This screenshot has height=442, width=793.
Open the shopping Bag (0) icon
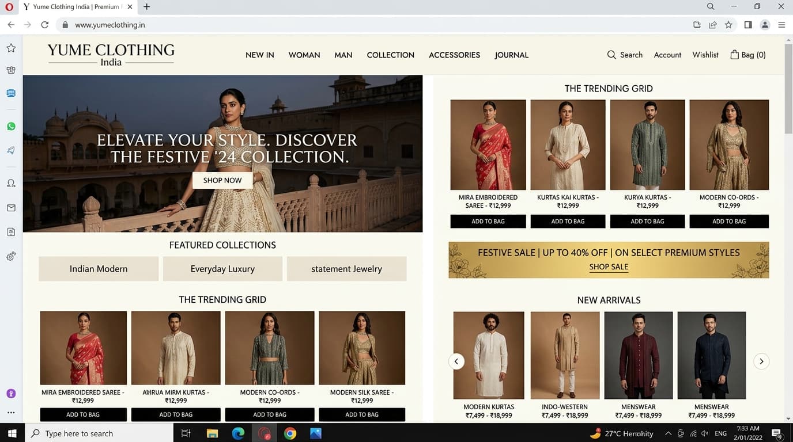(735, 55)
